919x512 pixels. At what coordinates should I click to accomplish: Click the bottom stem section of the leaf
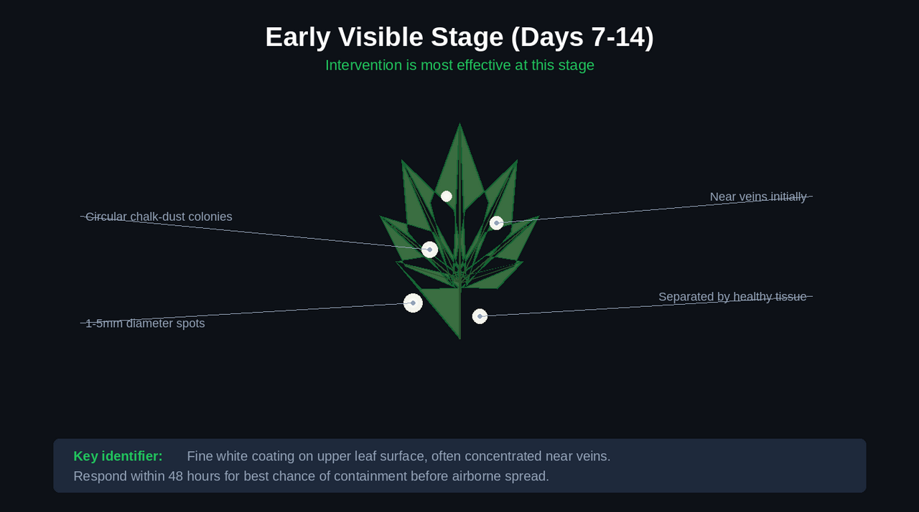pos(447,308)
